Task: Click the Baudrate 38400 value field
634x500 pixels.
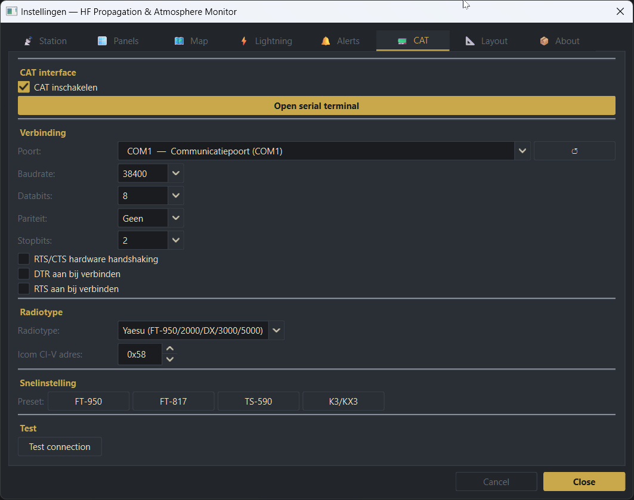Action: coord(143,173)
